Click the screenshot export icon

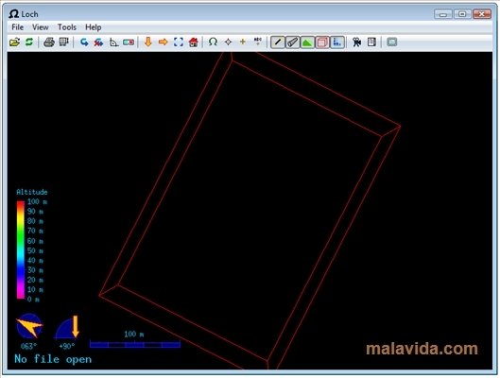(64, 42)
